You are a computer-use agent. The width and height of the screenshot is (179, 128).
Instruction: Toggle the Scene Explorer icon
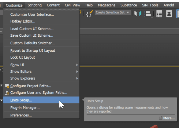(159, 14)
